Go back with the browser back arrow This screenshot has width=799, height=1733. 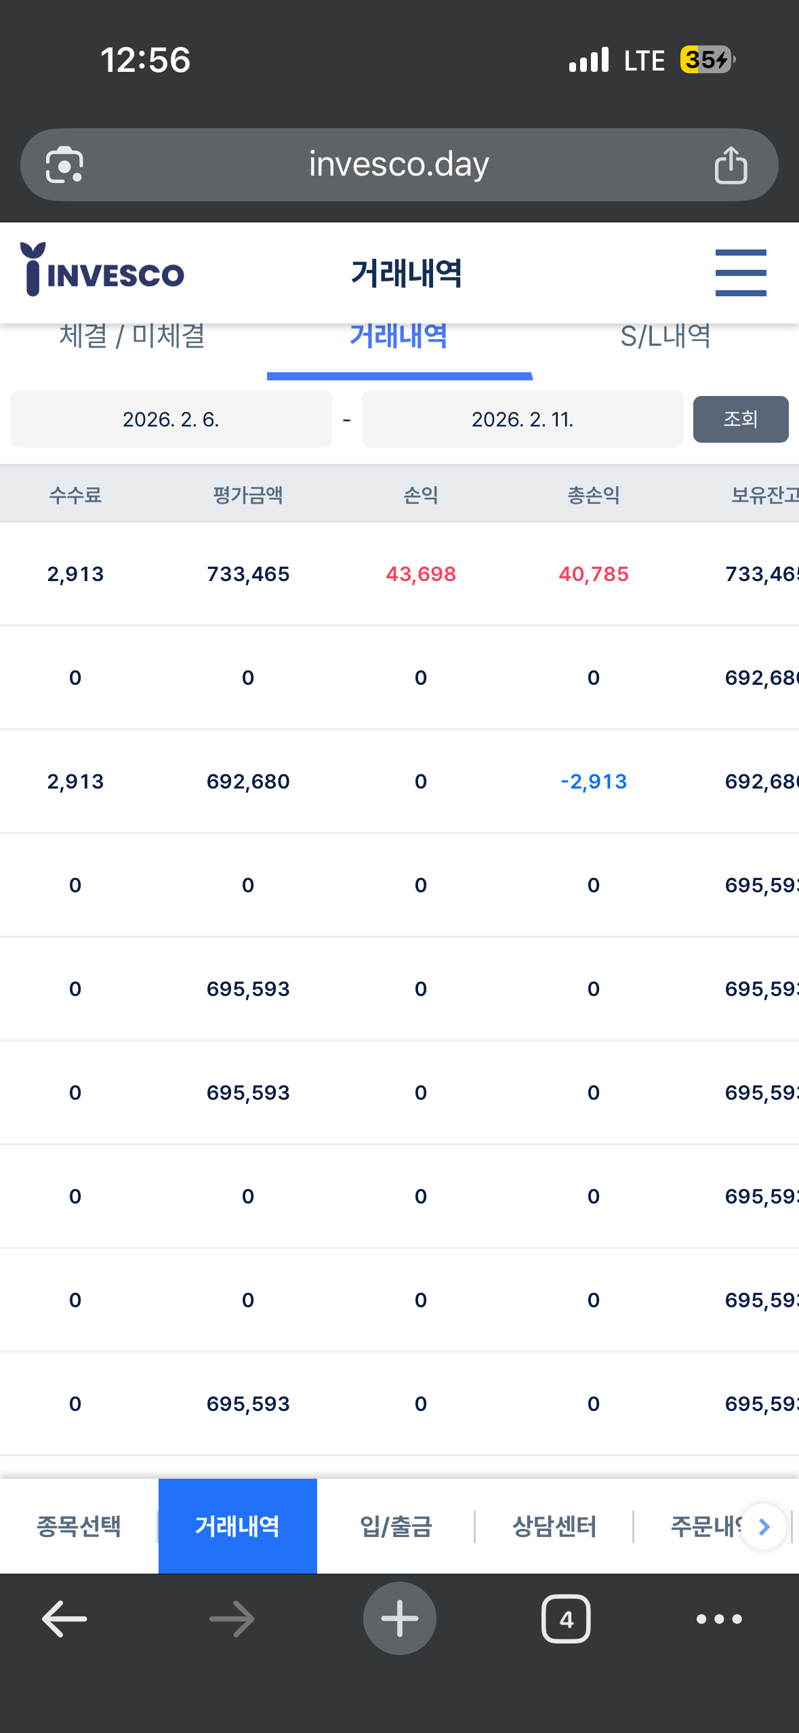[x=64, y=1619]
